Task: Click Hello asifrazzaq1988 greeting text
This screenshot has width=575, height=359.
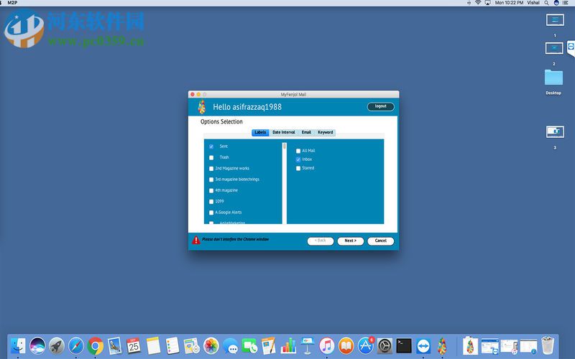Action: pos(247,107)
